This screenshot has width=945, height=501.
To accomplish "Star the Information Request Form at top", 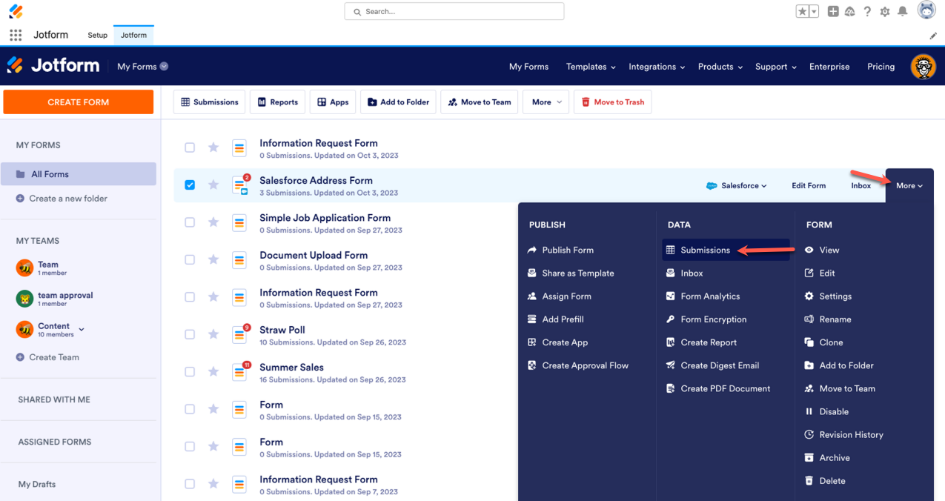I will (213, 147).
